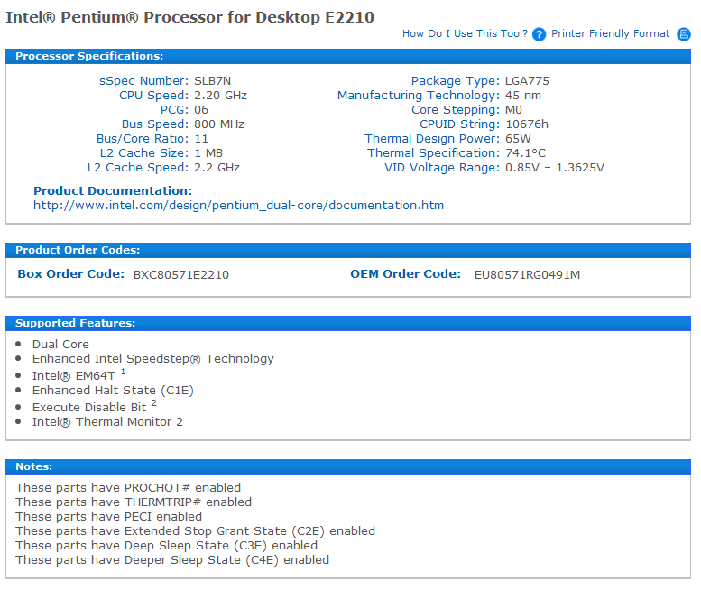Open the Printer Friendly Format link
This screenshot has height=590, width=701.
(610, 33)
